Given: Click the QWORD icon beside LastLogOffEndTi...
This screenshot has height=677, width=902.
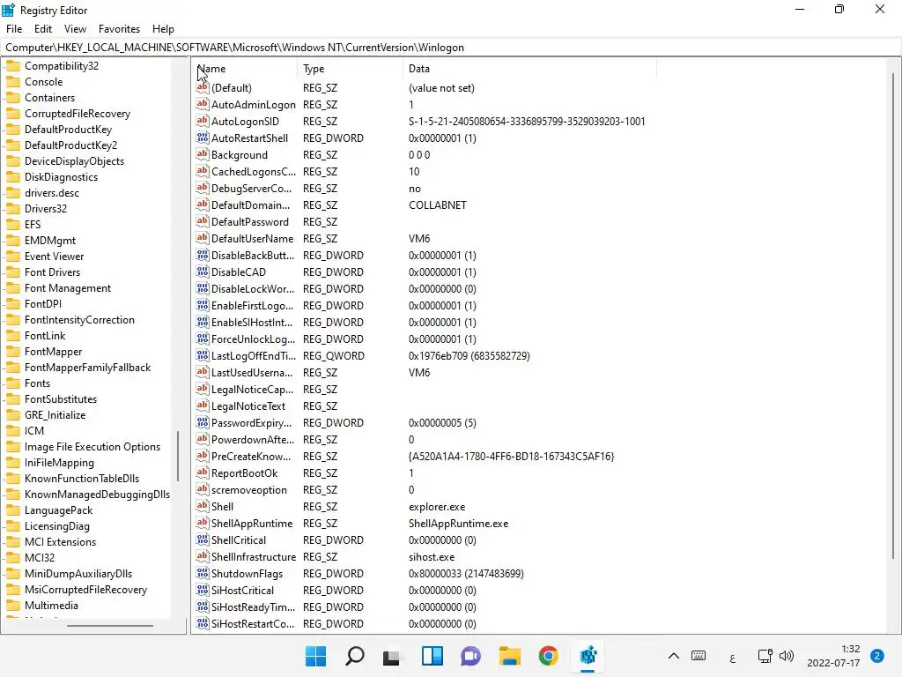Looking at the screenshot, I should point(202,355).
